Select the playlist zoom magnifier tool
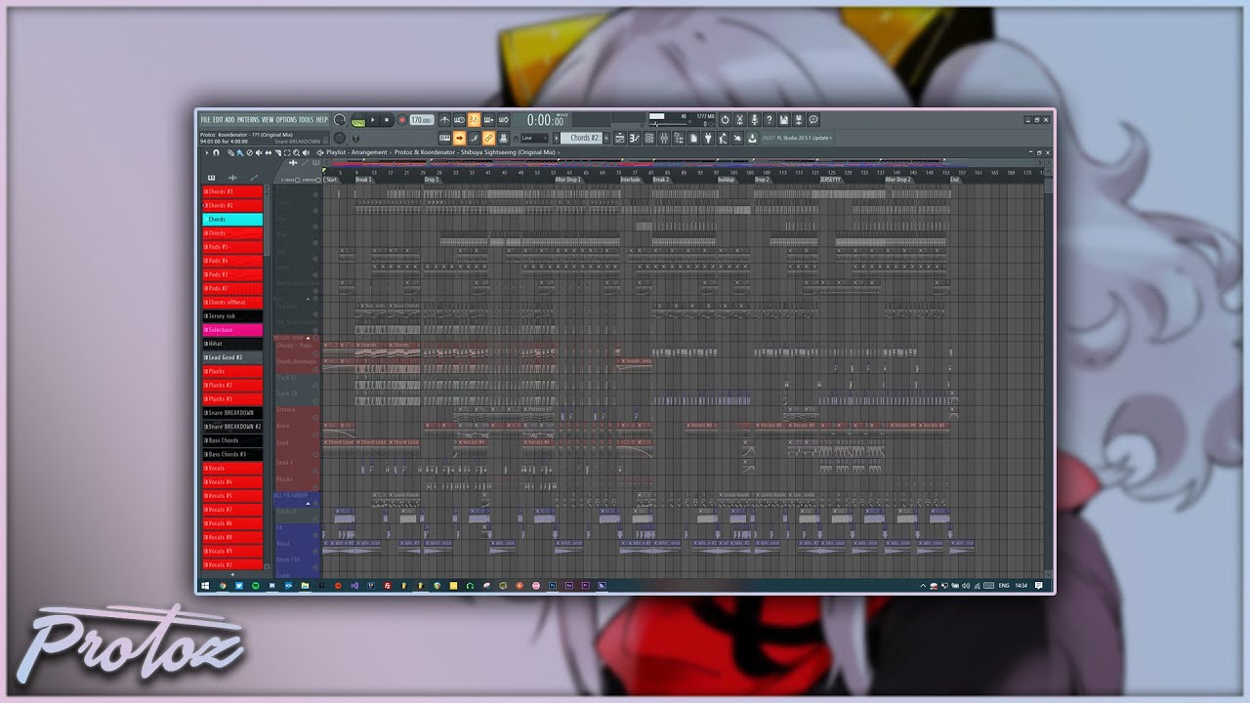Screen dimensions: 1250x703 pyautogui.click(x=296, y=152)
